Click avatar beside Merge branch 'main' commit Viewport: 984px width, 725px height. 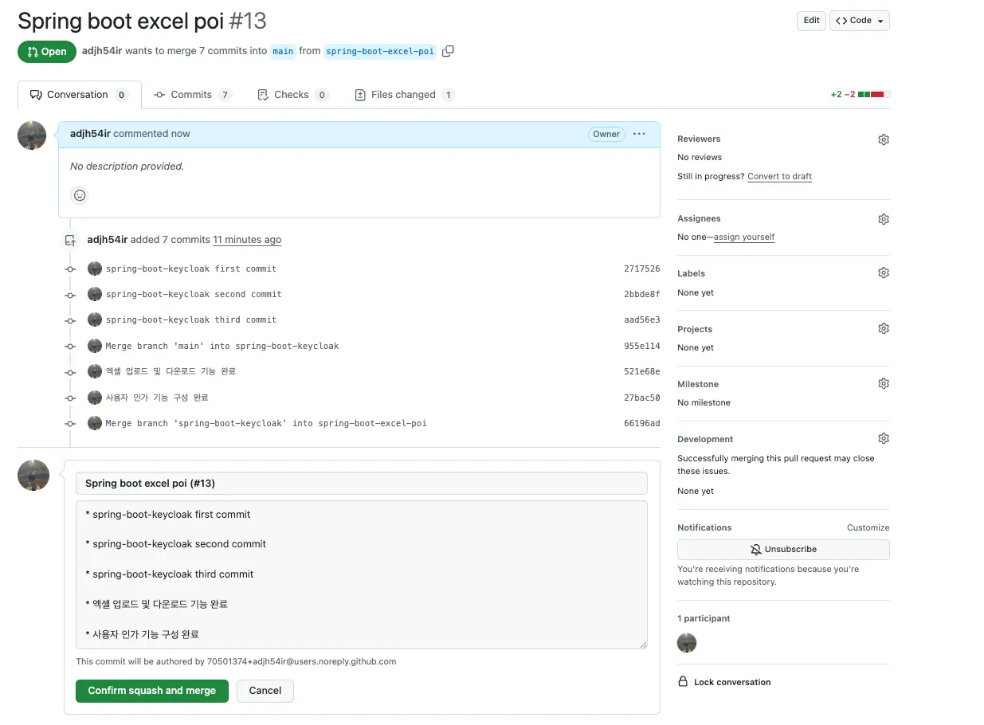click(x=95, y=346)
